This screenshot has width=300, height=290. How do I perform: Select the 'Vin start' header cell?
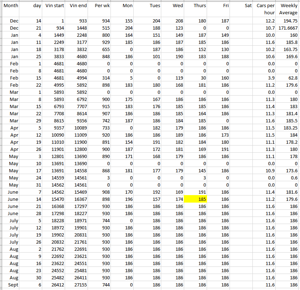(x=55, y=9)
